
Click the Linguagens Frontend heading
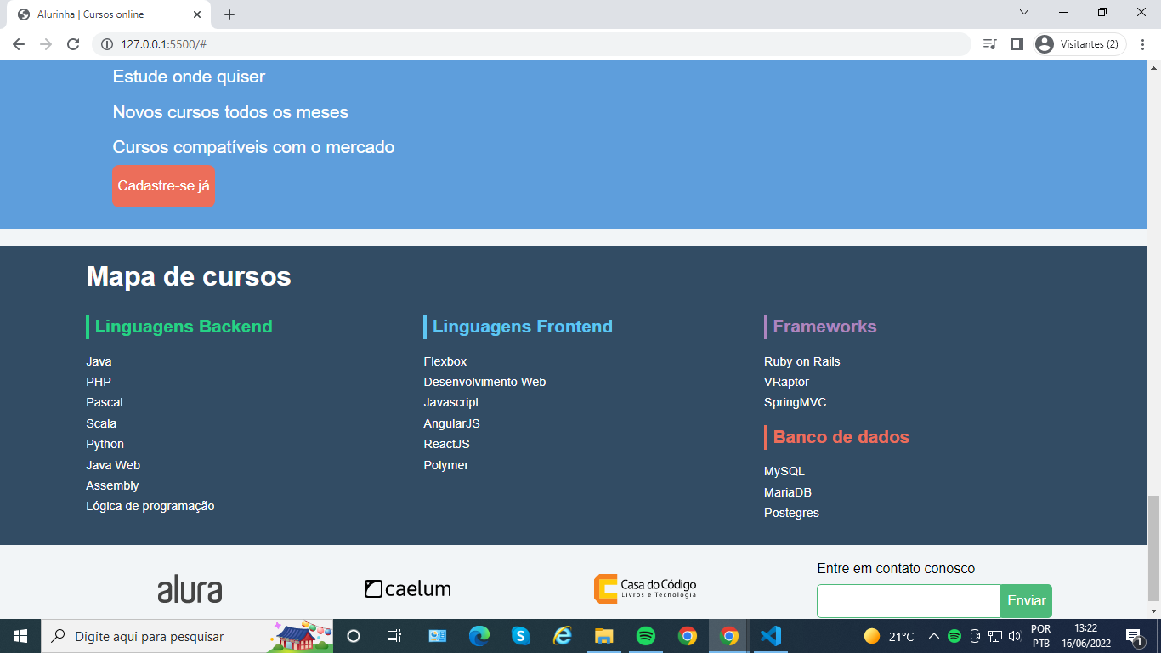coord(523,326)
